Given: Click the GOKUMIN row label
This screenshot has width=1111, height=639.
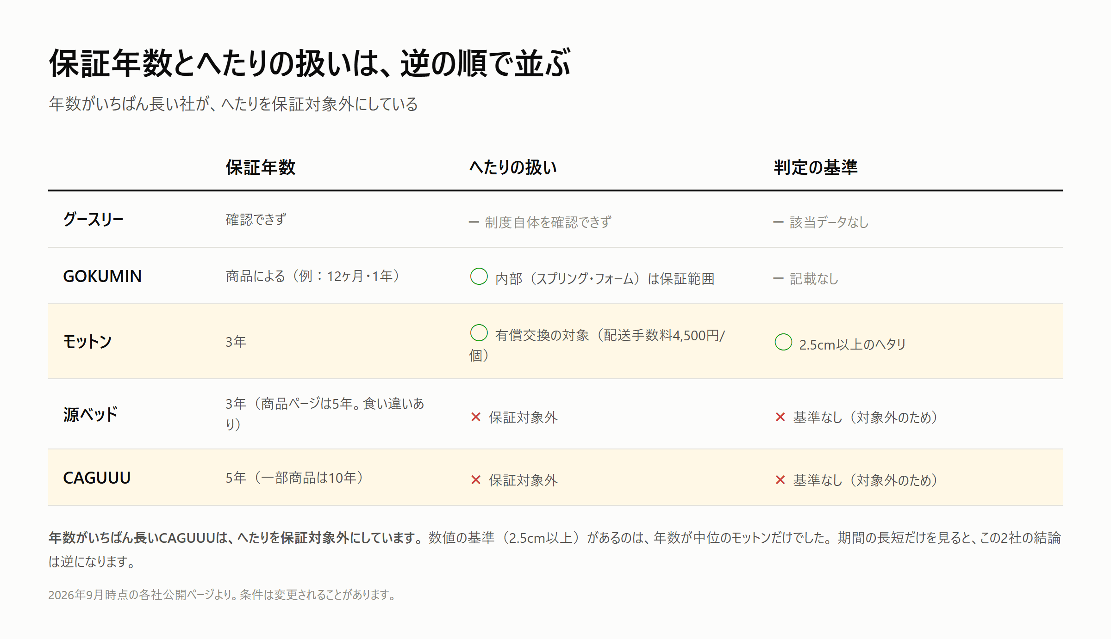Looking at the screenshot, I should coord(102,276).
